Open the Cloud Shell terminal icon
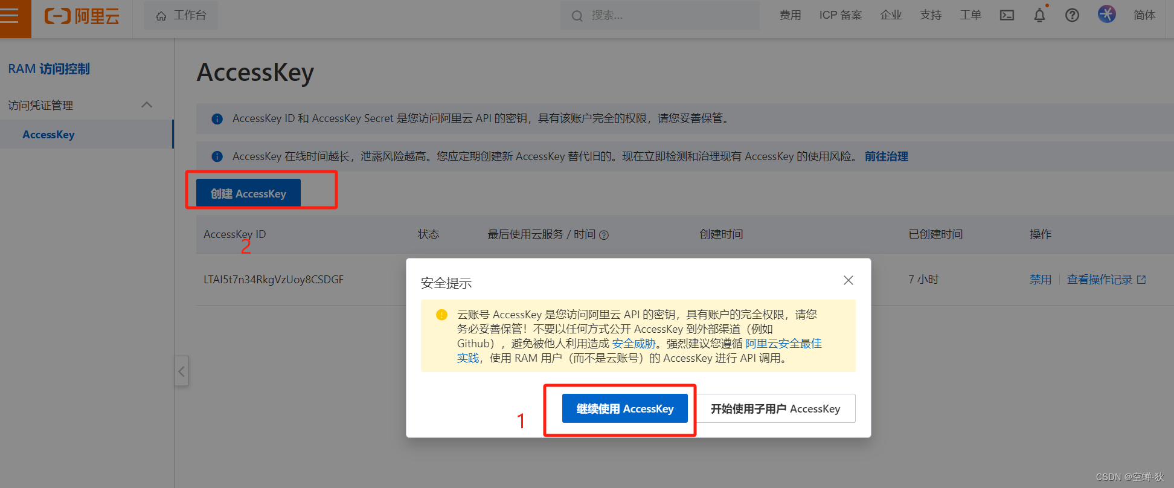Viewport: 1174px width, 488px height. (1007, 15)
